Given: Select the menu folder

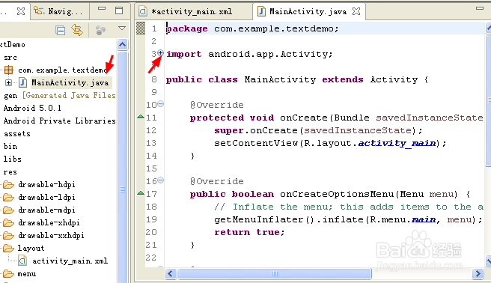Looking at the screenshot, I should pyautogui.click(x=27, y=273).
